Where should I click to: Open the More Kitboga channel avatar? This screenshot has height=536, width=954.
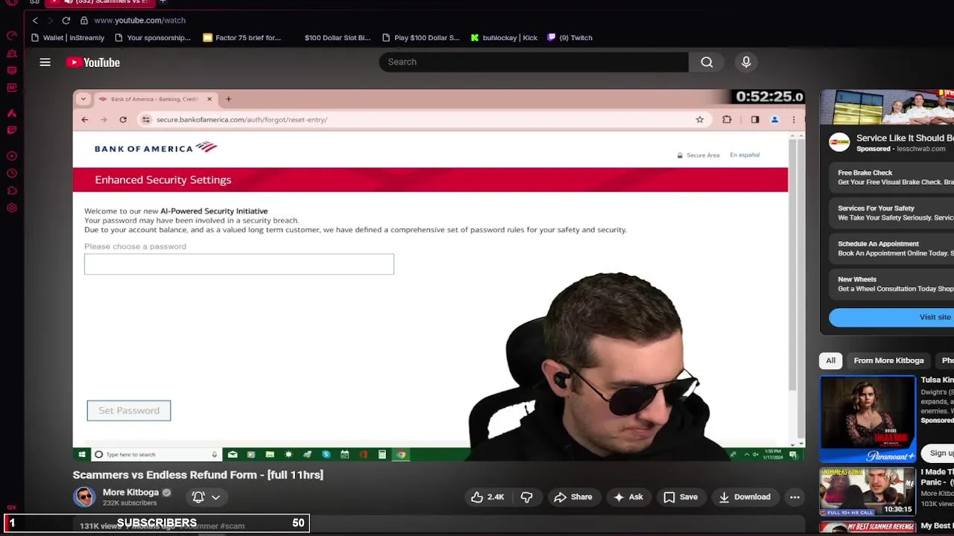click(84, 497)
